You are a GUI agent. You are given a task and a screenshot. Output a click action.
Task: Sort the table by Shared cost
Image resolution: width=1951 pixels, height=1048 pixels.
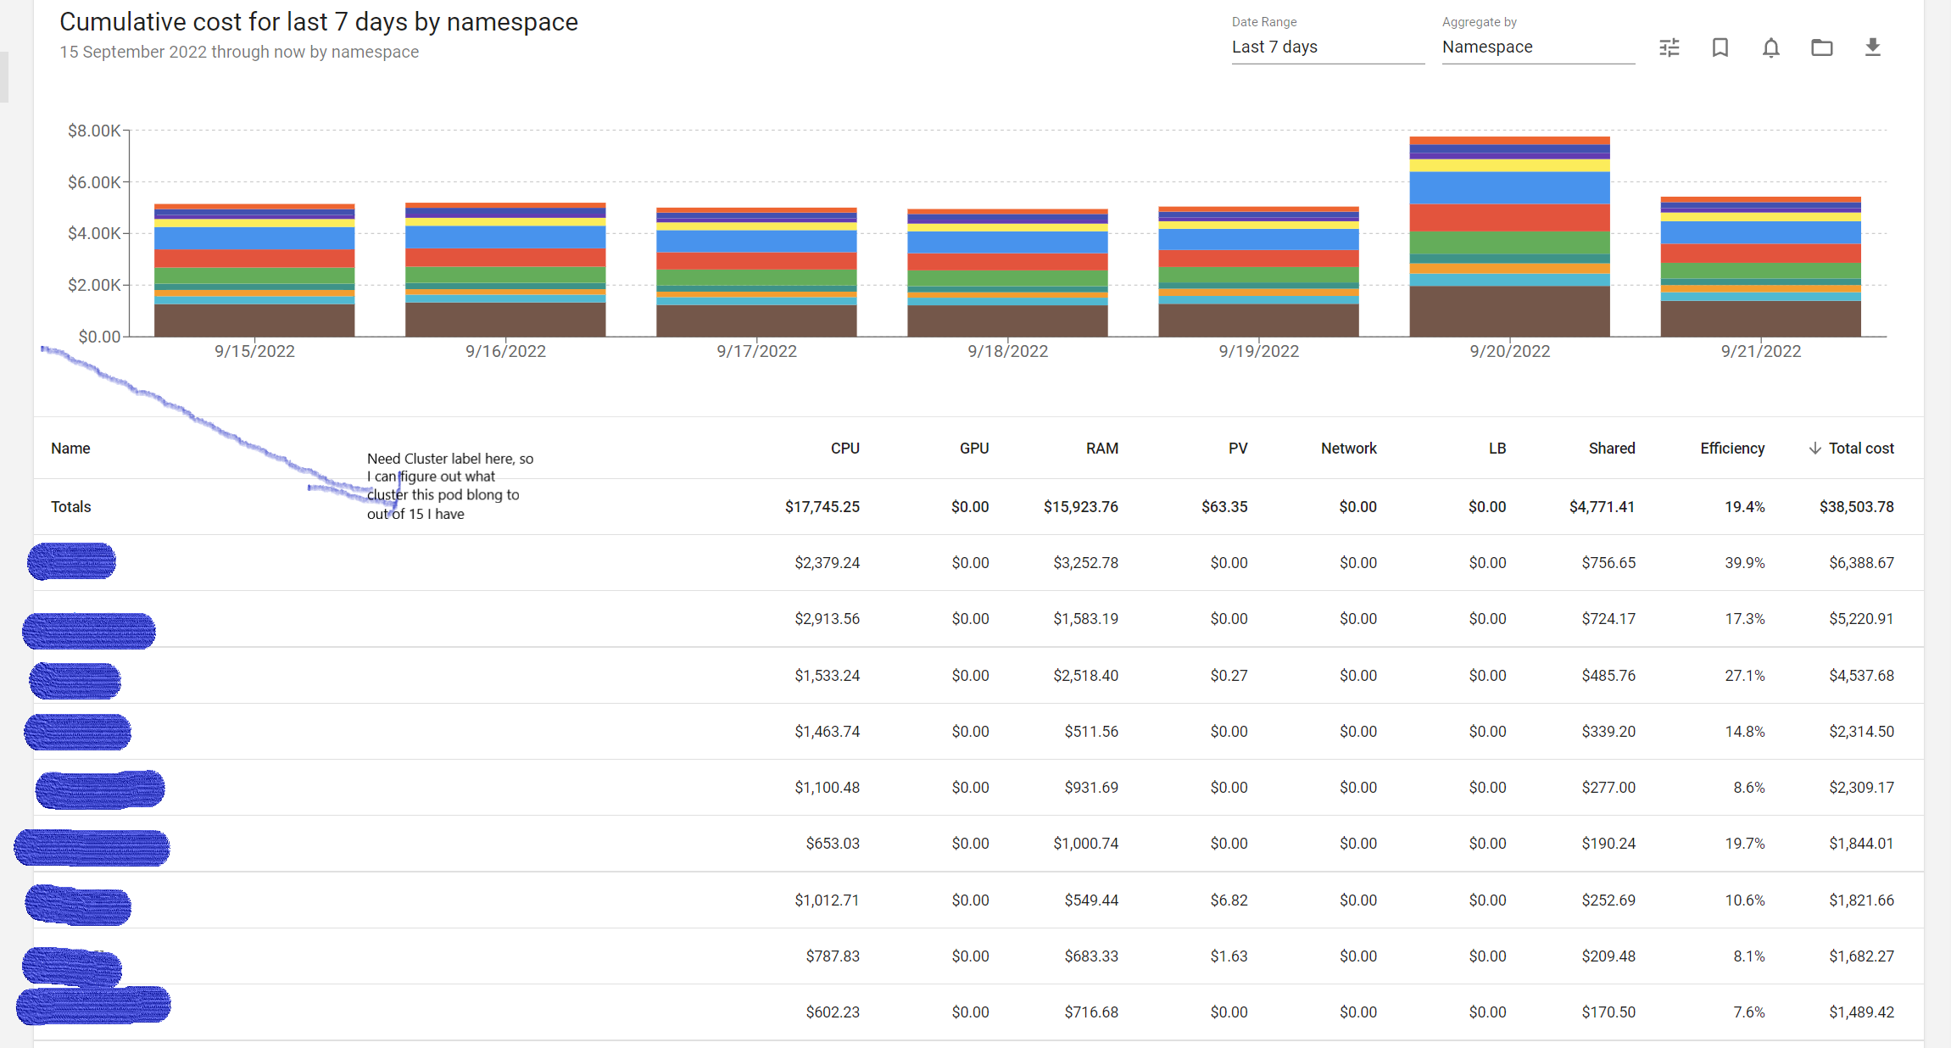pos(1611,448)
